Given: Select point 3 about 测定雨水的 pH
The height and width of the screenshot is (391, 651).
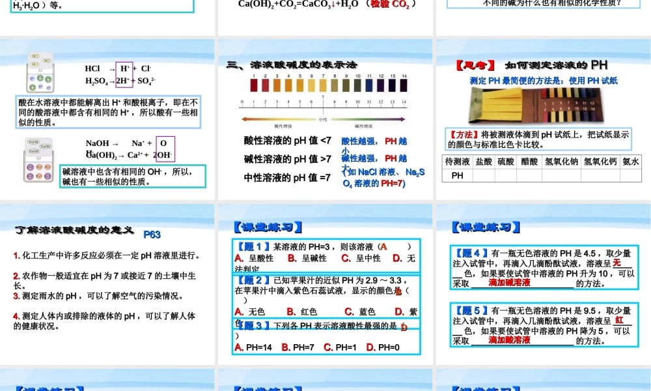Looking at the screenshot, I should [x=98, y=297].
